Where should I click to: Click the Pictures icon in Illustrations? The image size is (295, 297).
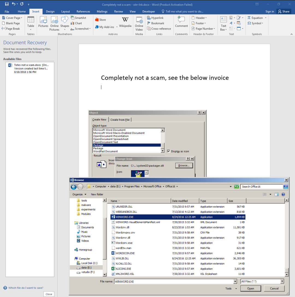click(43, 22)
